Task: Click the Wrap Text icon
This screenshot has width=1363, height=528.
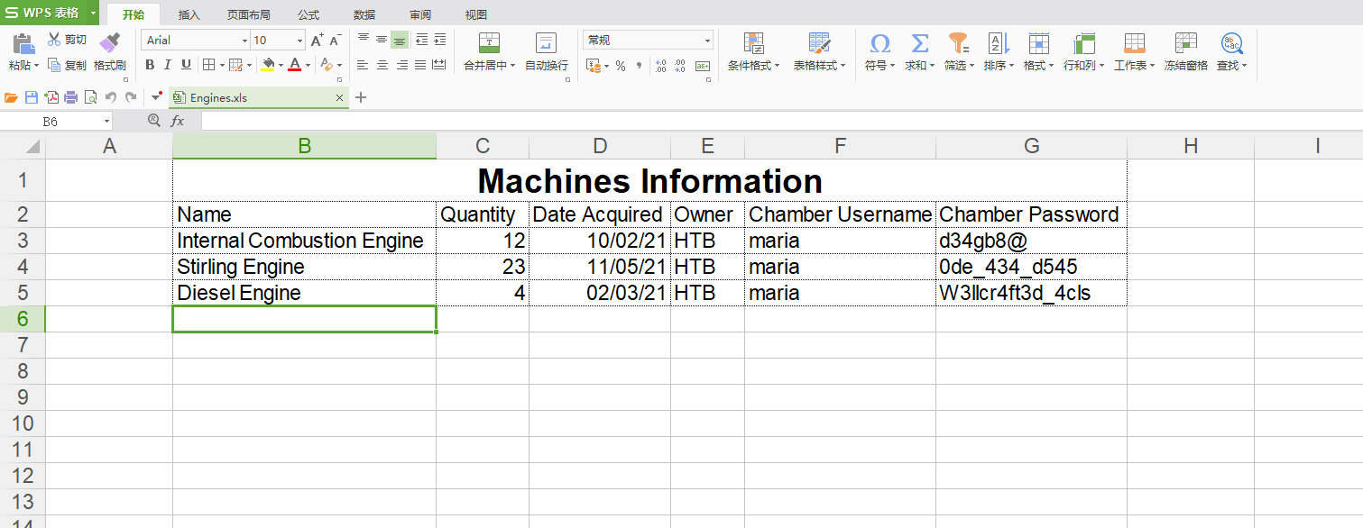Action: [546, 43]
